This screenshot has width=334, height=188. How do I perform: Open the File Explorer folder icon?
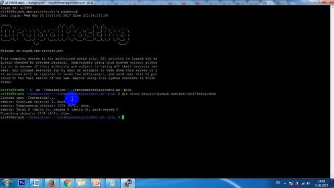point(82,183)
